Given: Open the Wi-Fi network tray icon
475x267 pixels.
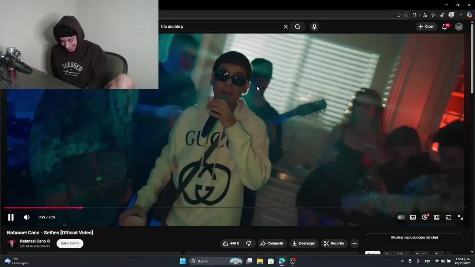Looking at the screenshot, I should point(437,261).
